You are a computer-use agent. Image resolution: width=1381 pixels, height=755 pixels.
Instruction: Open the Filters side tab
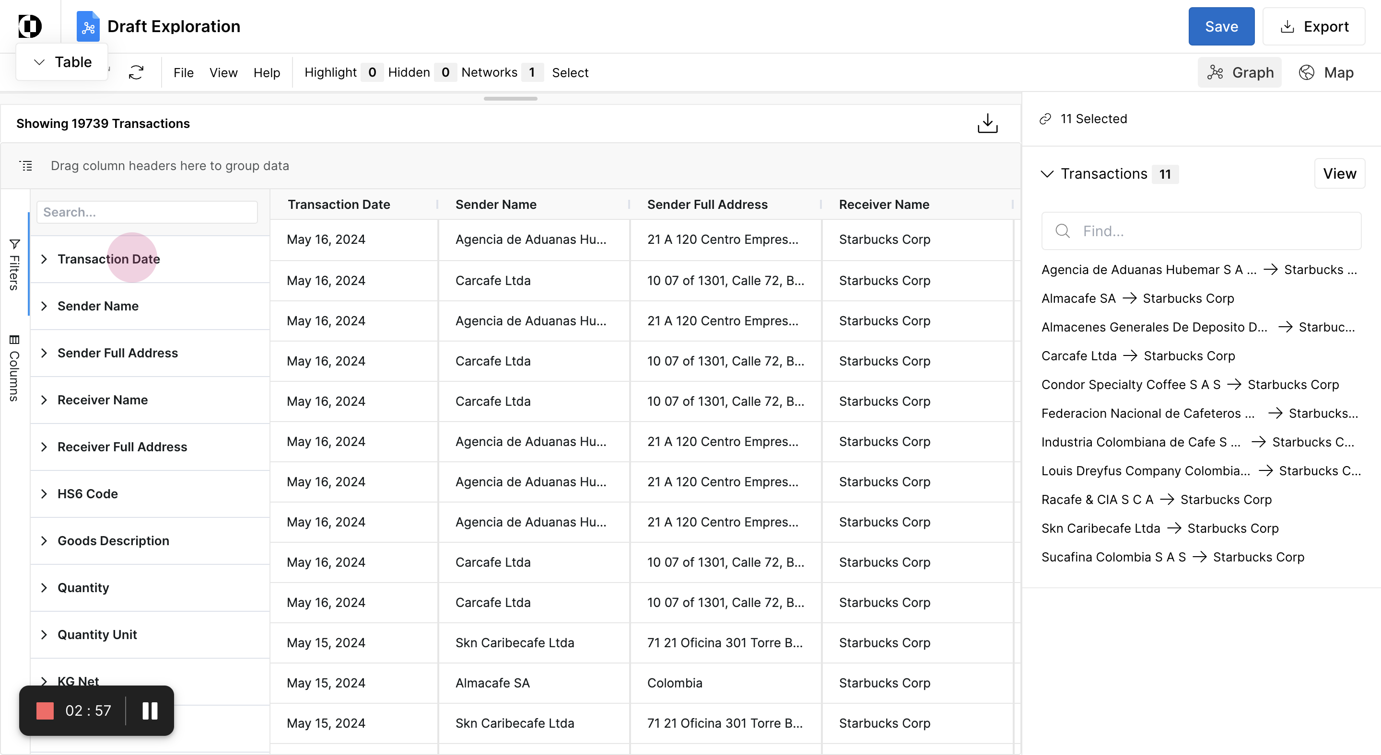click(14, 265)
